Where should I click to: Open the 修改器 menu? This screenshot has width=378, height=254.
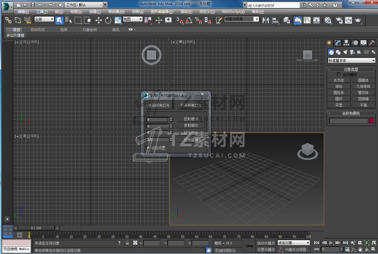coord(116,12)
